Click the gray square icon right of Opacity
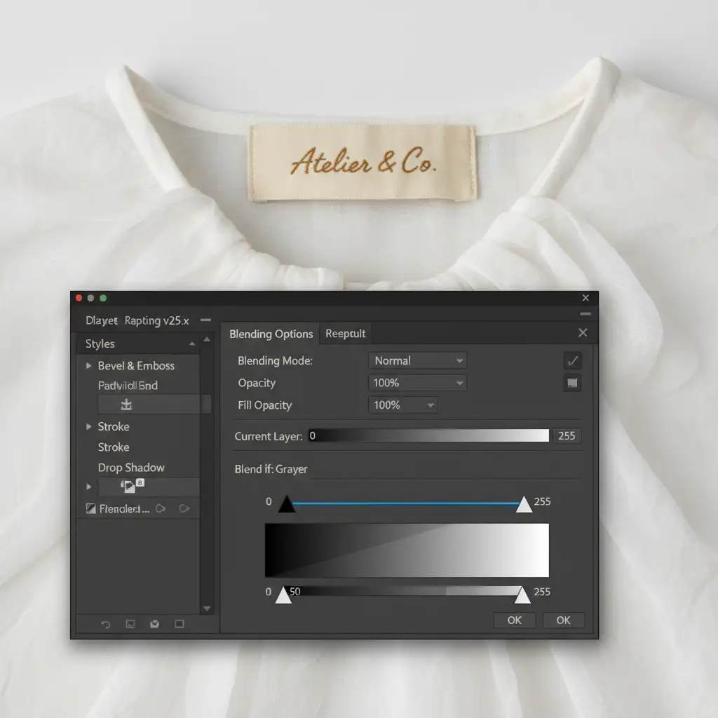The image size is (718, 718). (x=573, y=383)
